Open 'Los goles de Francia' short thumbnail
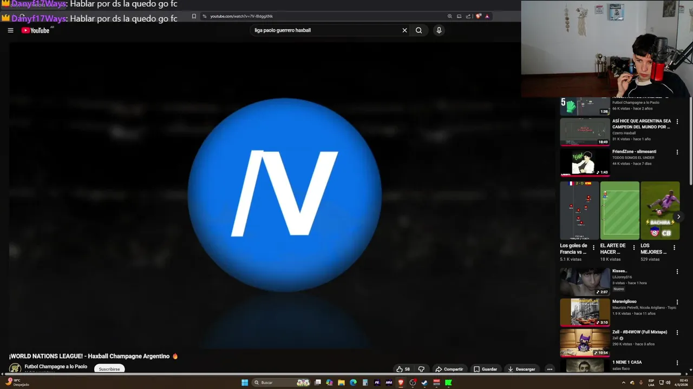Viewport: 693px width, 389px height. click(x=579, y=210)
